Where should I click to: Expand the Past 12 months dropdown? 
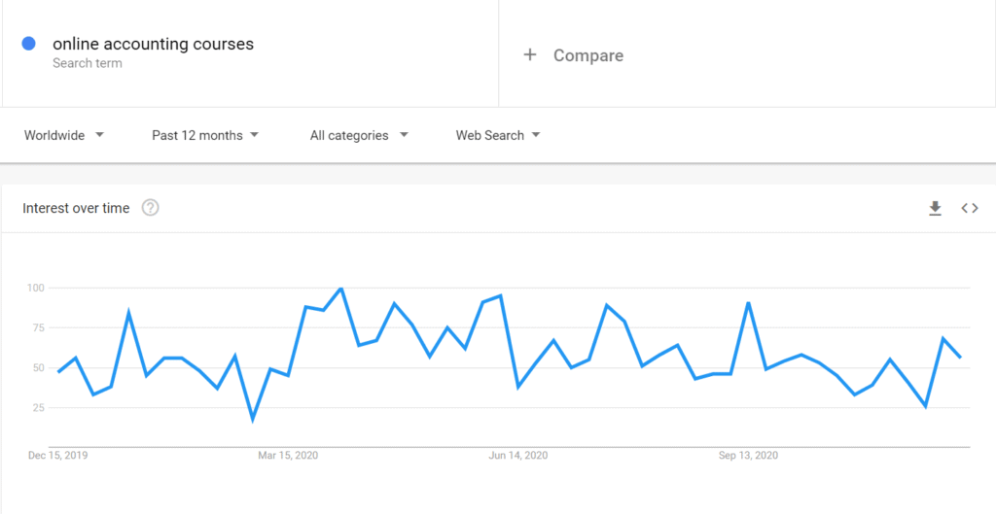click(205, 135)
